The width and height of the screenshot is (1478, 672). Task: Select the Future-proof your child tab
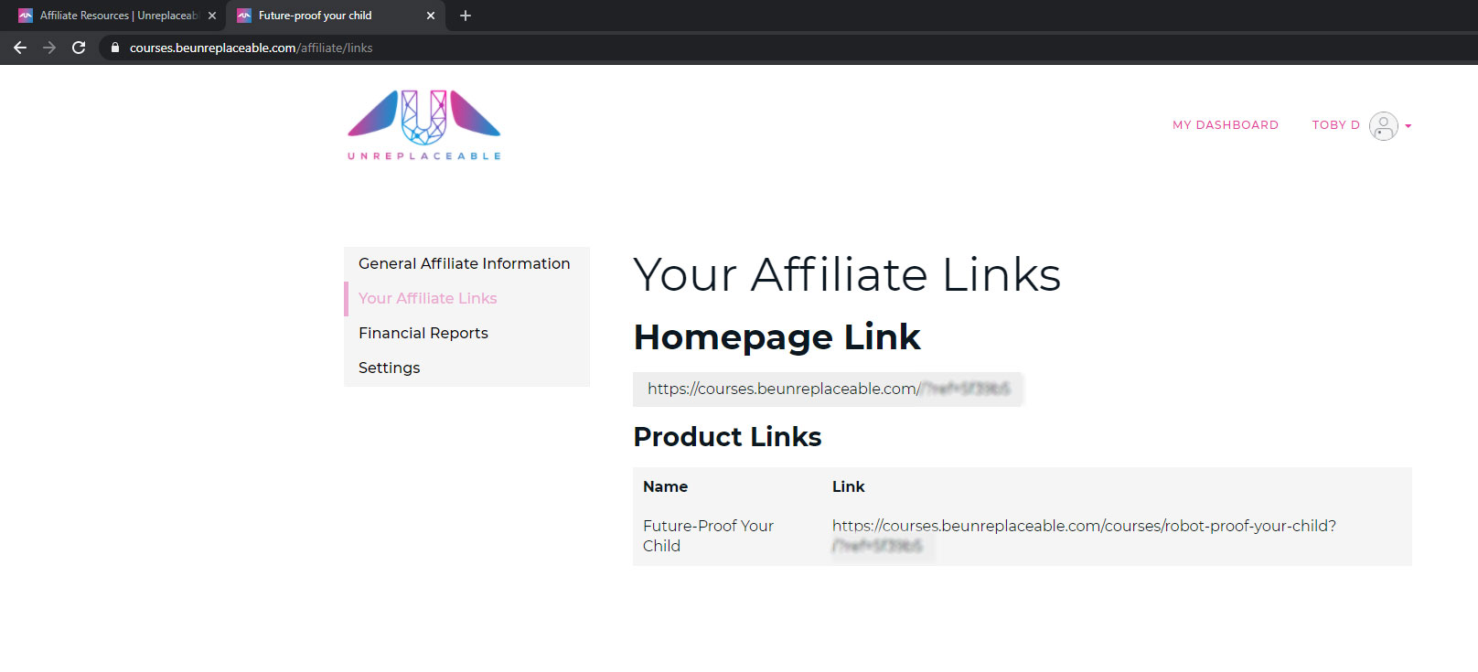[336, 16]
